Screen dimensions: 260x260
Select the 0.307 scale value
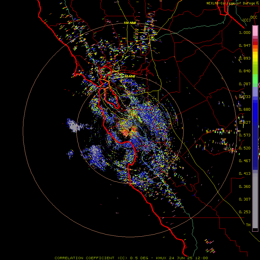click(245, 199)
